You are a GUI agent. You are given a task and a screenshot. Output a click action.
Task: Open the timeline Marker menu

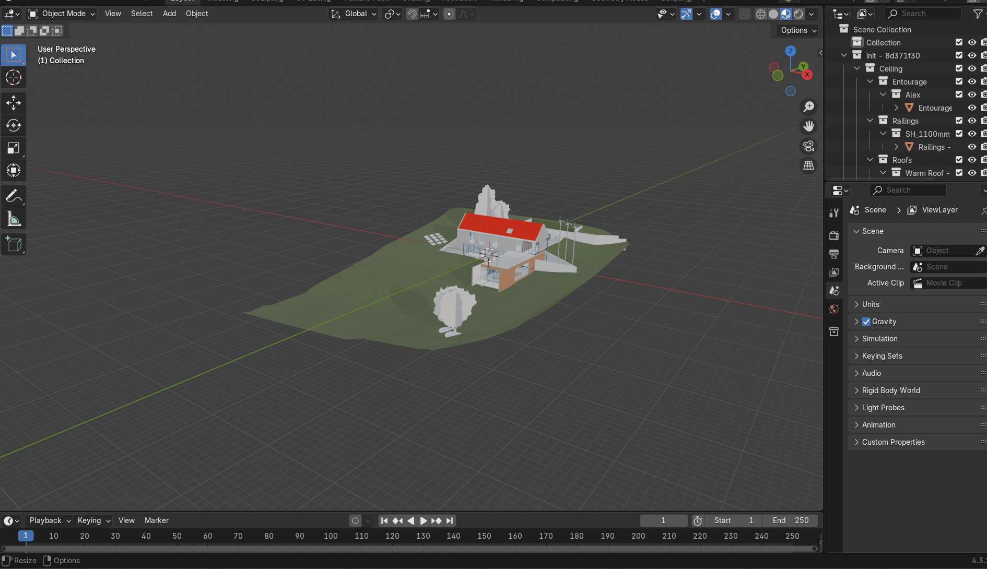tap(157, 520)
